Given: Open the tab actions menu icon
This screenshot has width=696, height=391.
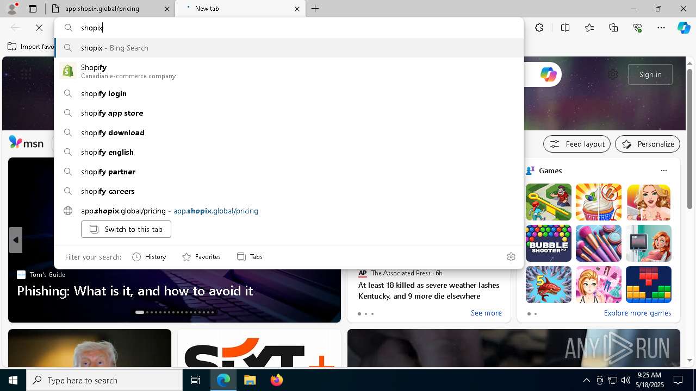Looking at the screenshot, I should pos(33,9).
